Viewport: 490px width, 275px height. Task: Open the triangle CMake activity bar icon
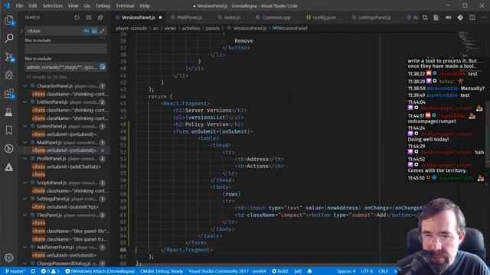[9, 167]
